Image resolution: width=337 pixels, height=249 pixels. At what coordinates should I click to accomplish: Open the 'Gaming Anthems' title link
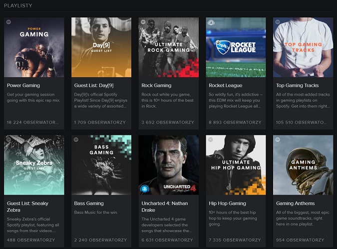pos(295,203)
